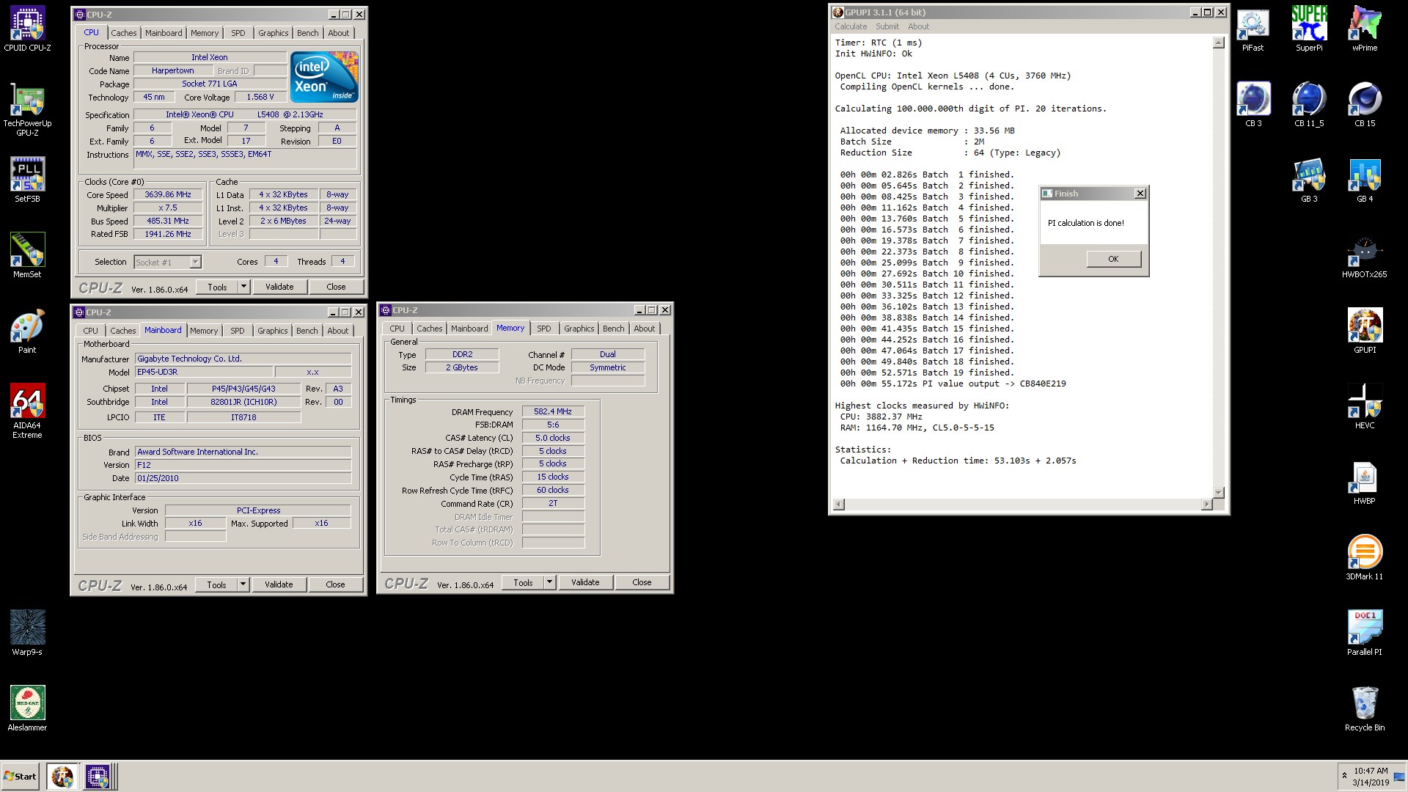Viewport: 1408px width, 792px height.
Task: Open Socket #1 selection dropdown
Action: tap(195, 262)
